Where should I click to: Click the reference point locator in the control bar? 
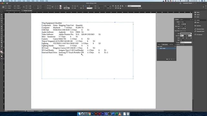3,7
